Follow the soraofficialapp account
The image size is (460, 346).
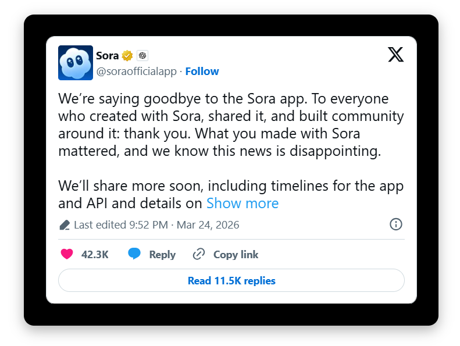(x=202, y=72)
